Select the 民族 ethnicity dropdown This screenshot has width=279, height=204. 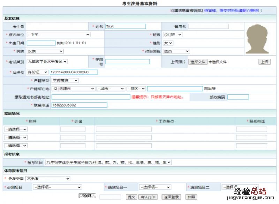click(45, 51)
